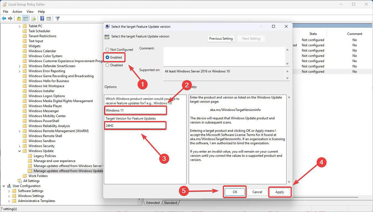This screenshot has height=212, width=373.
Task: Select Tenant Restrictions in tree
Action: tap(42, 36)
